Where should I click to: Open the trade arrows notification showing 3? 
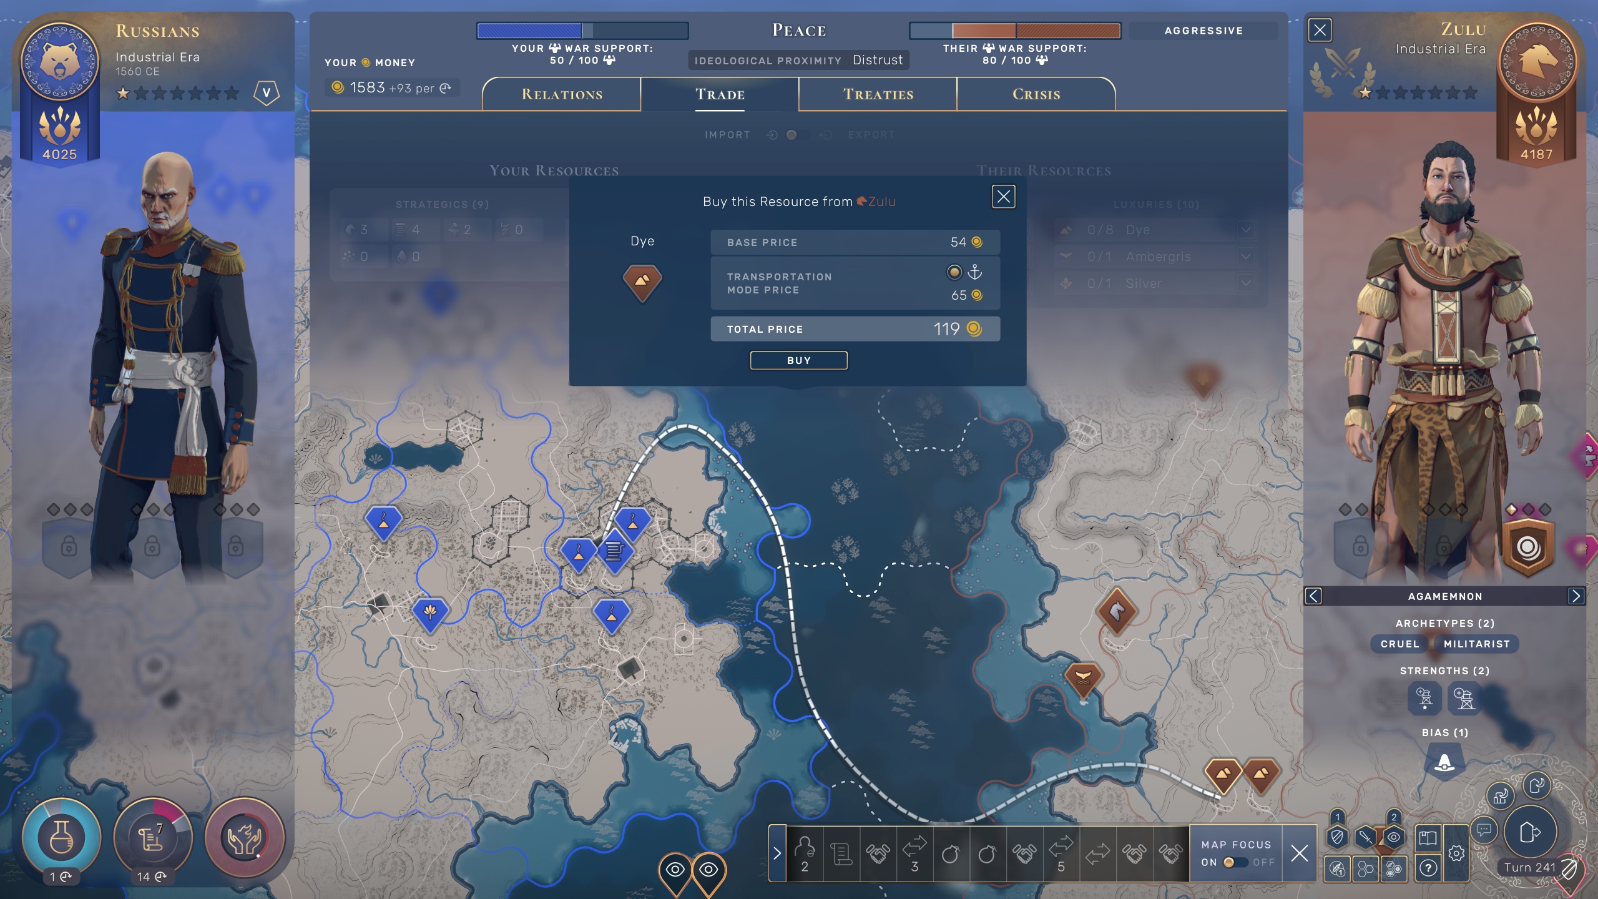pos(914,853)
